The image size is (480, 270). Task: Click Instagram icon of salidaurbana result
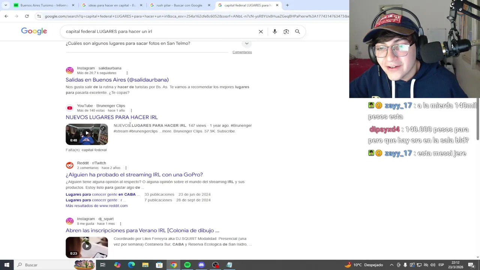70,70
